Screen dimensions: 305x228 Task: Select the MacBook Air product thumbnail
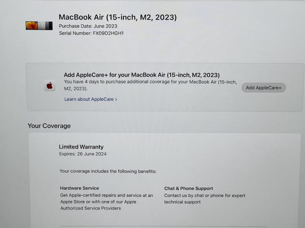pos(39,25)
